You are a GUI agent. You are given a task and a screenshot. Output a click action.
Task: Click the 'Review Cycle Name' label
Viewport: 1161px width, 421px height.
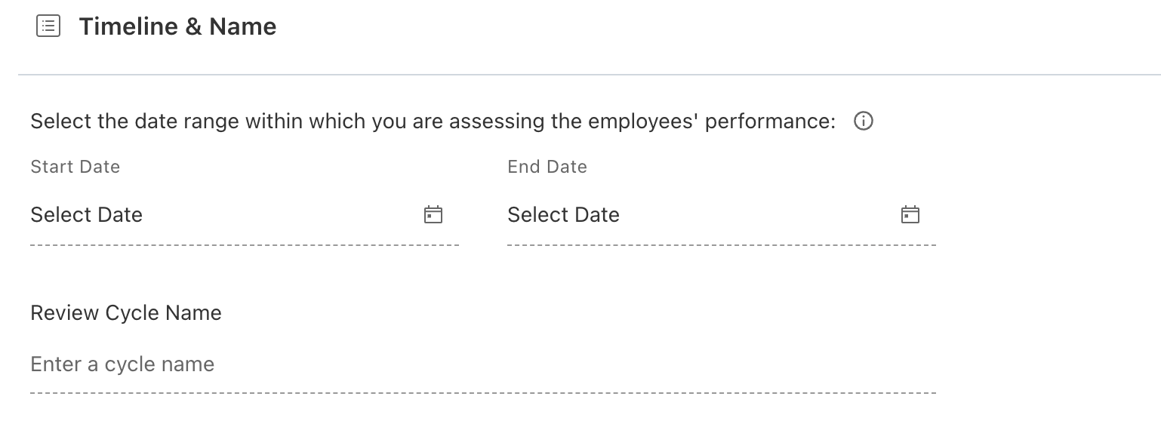[x=126, y=313]
